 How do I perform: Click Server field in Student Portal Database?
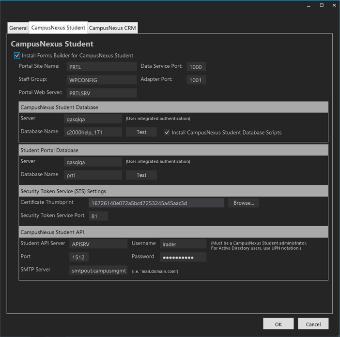coord(93,162)
